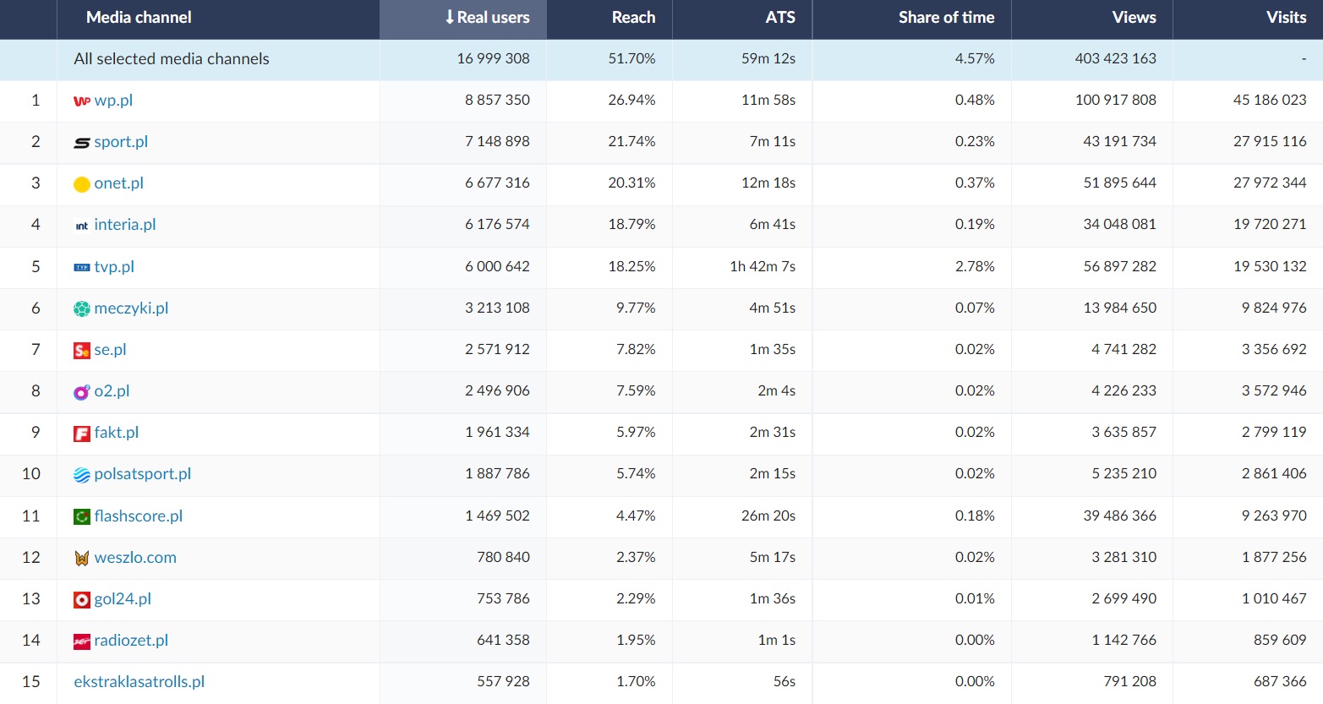
Task: Click the fakt.pl red F icon
Action: 81,434
